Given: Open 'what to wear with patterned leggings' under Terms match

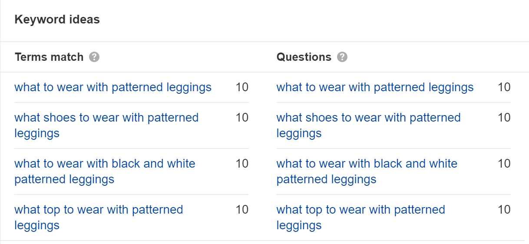Looking at the screenshot, I should pyautogui.click(x=113, y=87).
